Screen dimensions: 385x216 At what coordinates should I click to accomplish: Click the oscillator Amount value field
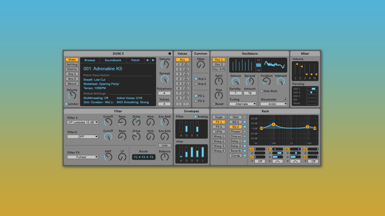[x=250, y=93]
